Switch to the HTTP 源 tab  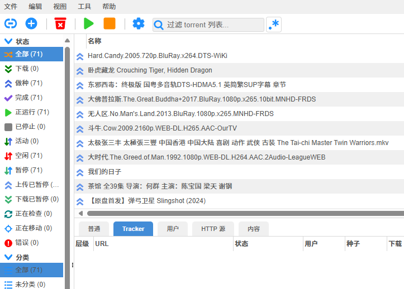[x=213, y=229]
